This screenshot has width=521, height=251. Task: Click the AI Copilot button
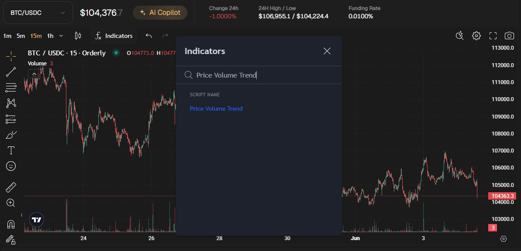click(x=160, y=13)
